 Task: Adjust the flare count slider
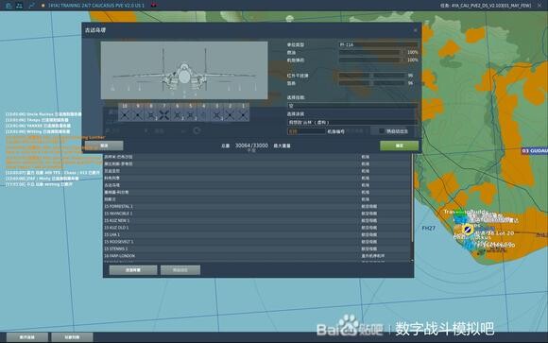[x=371, y=76]
